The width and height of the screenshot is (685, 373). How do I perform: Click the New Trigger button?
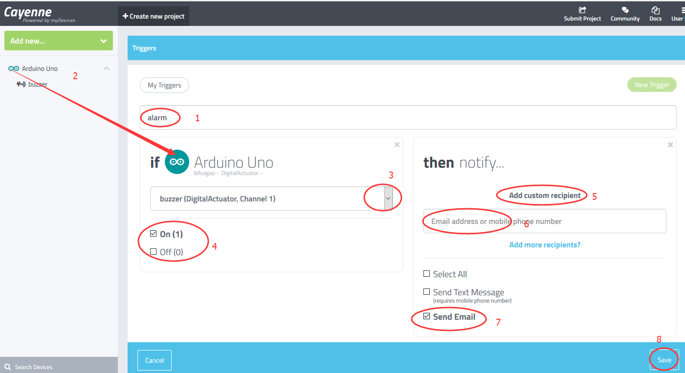(x=652, y=85)
